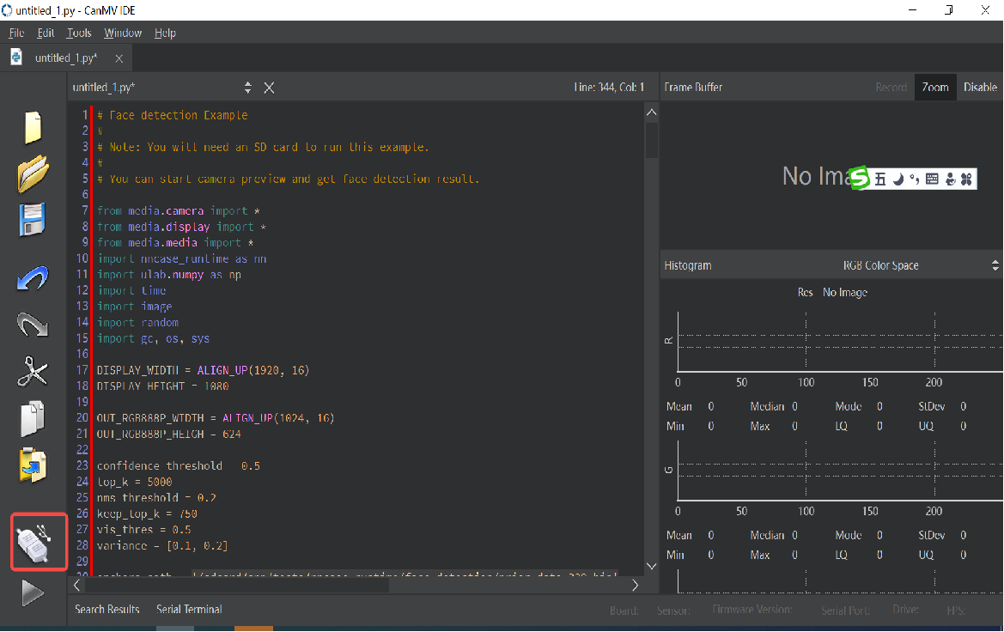Click the R channel histogram plot
The height and width of the screenshot is (632, 1004).
[839, 341]
